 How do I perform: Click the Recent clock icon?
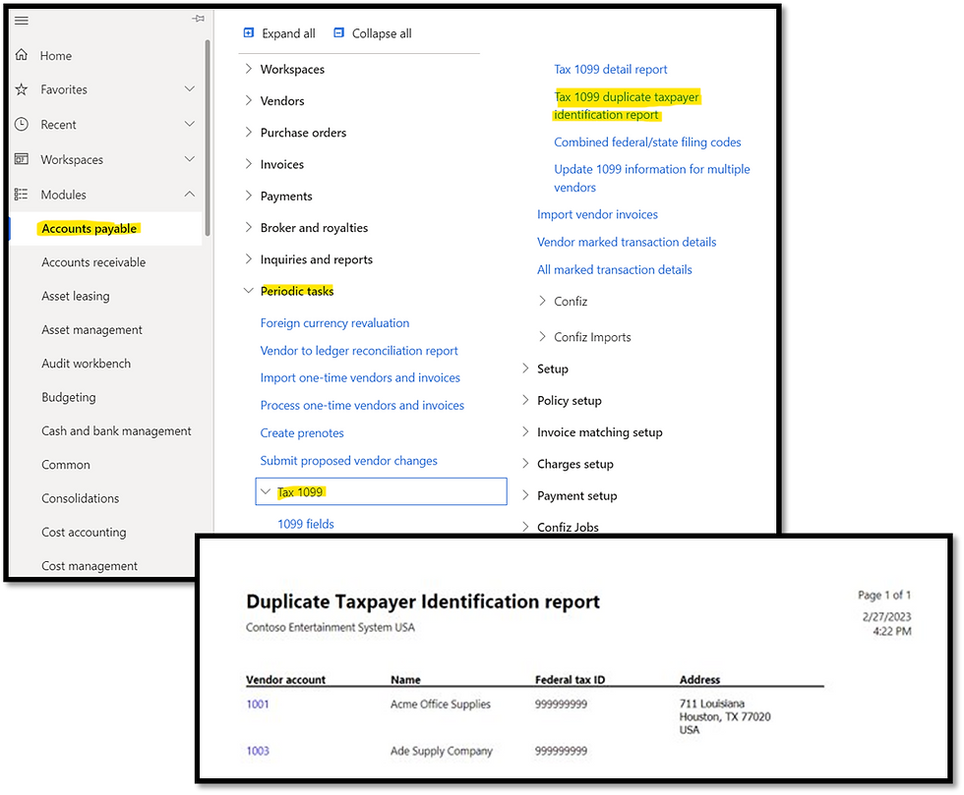pyautogui.click(x=22, y=125)
